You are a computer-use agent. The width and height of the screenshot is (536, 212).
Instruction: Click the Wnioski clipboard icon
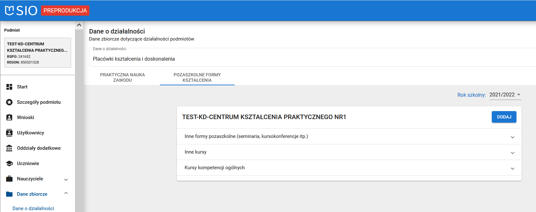[x=9, y=117]
